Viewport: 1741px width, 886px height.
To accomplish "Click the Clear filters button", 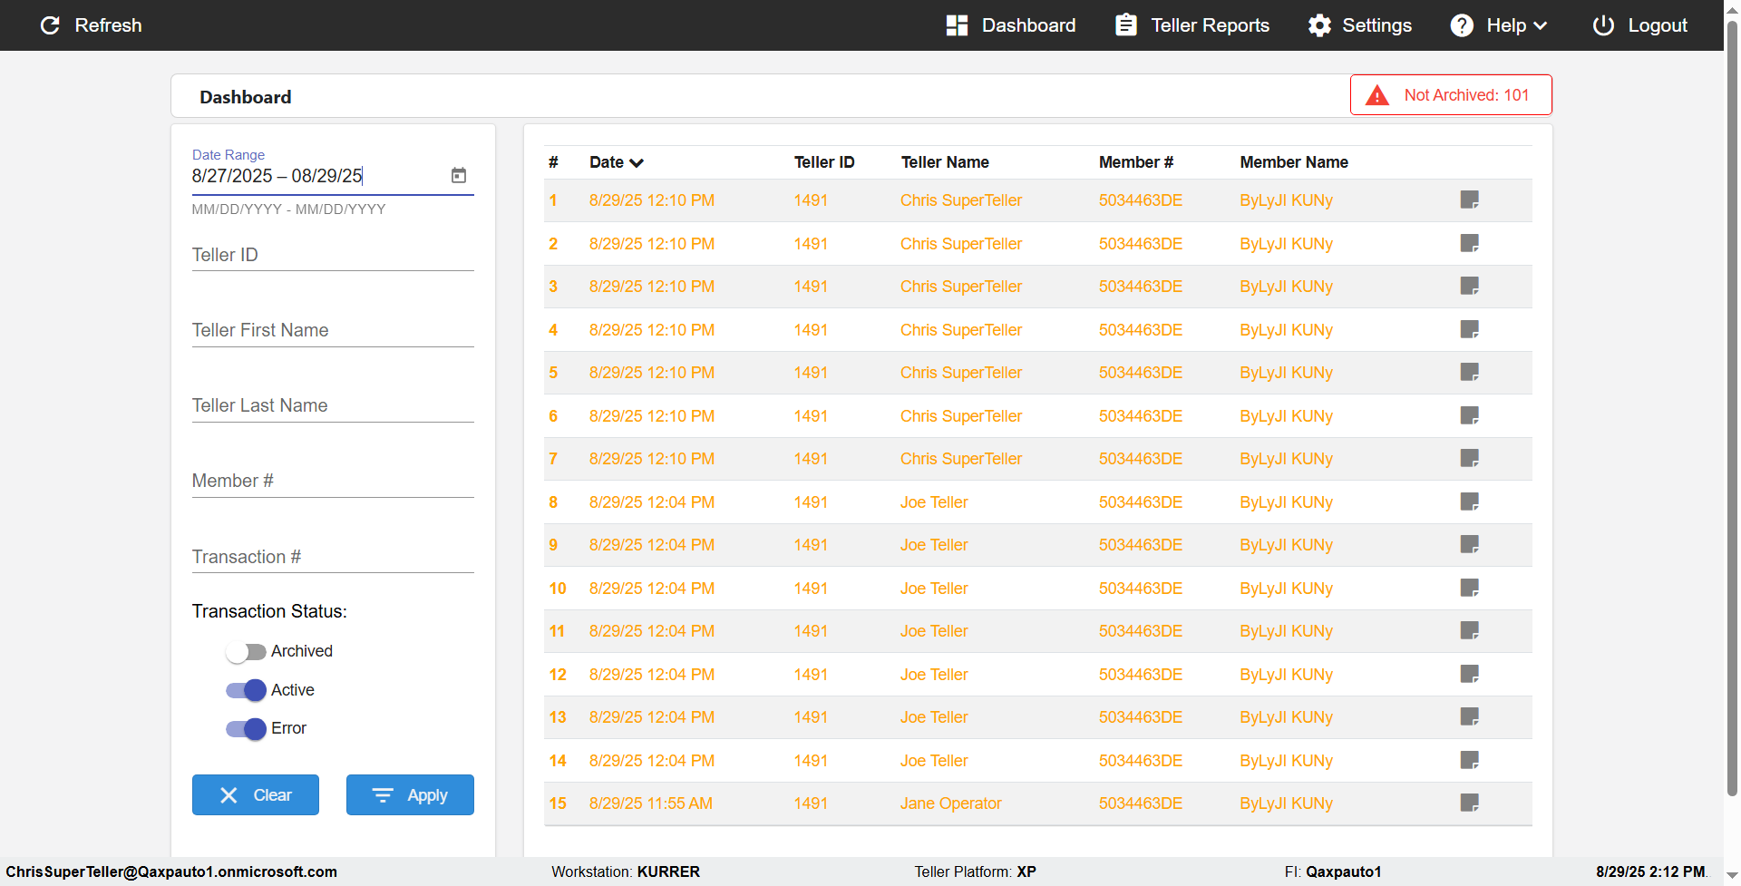I will pos(255,794).
